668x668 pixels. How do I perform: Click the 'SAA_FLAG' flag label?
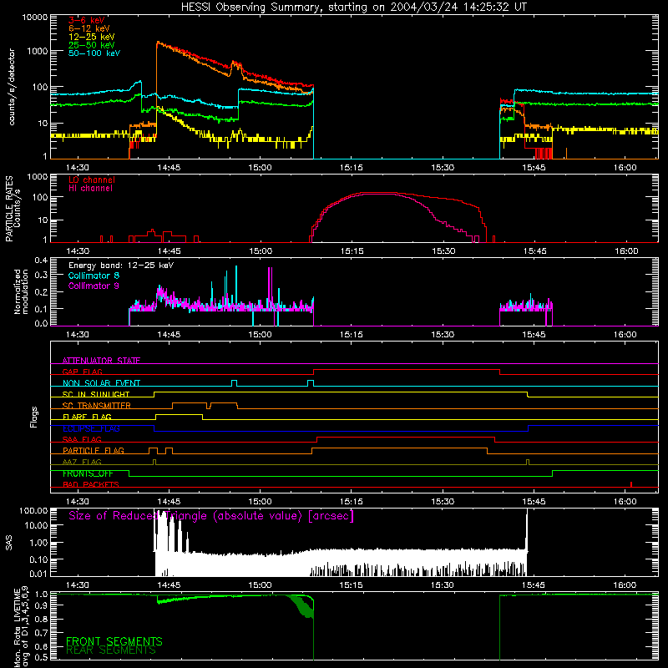[x=82, y=439]
